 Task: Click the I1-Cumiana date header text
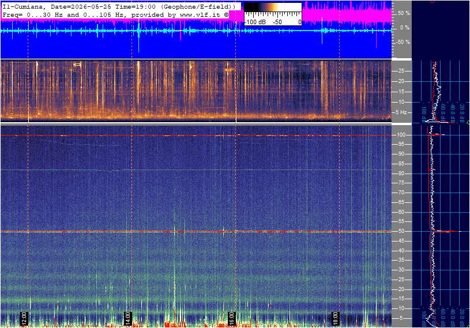click(x=119, y=6)
